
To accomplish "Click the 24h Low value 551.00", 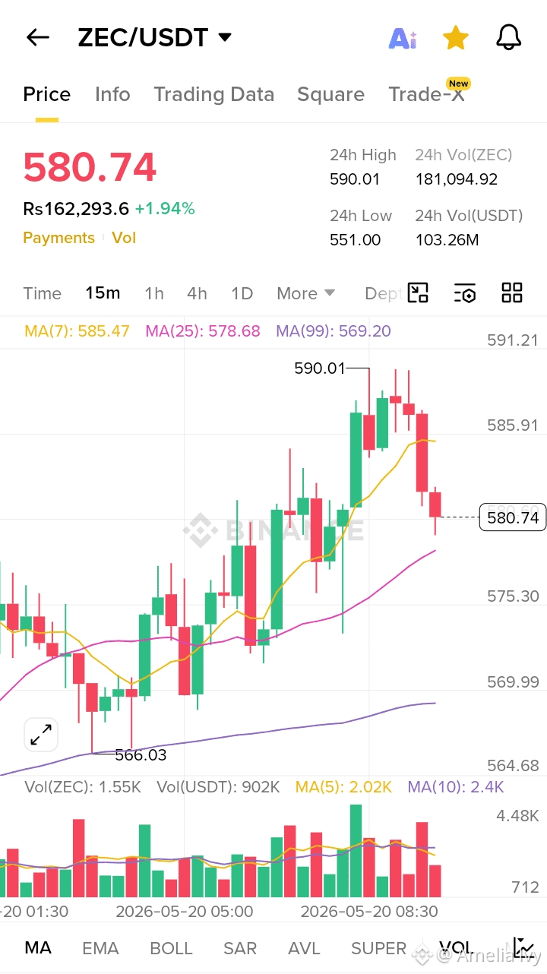I will (x=355, y=240).
